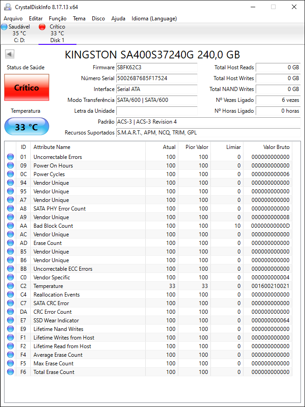Click the Valor Bruto column header
This screenshot has width=305, height=407.
coord(267,147)
